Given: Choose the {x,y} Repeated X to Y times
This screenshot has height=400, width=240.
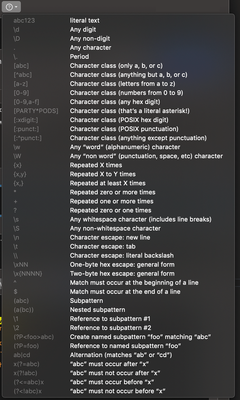Looking at the screenshot, I should click(x=102, y=174).
